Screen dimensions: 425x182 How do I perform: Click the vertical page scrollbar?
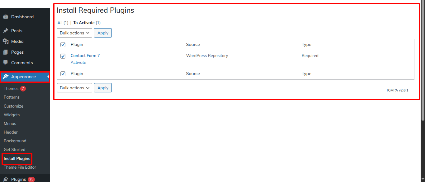click(423, 62)
